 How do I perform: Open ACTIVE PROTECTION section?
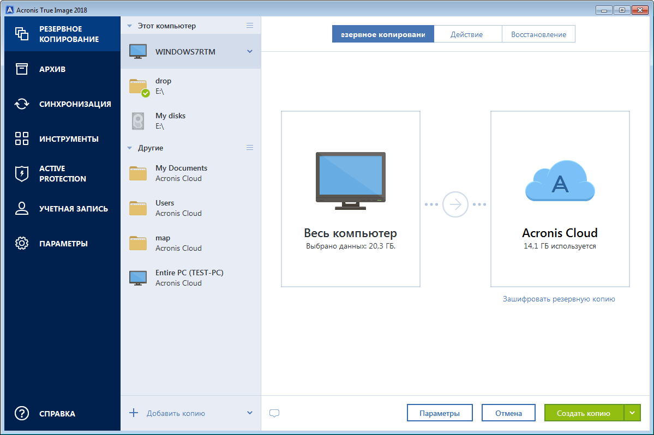point(63,173)
